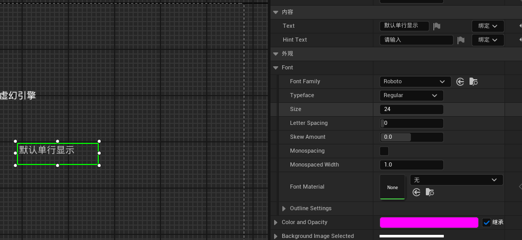This screenshot has width=522, height=240.
Task: Click the Size input field showing 24
Action: pyautogui.click(x=411, y=109)
